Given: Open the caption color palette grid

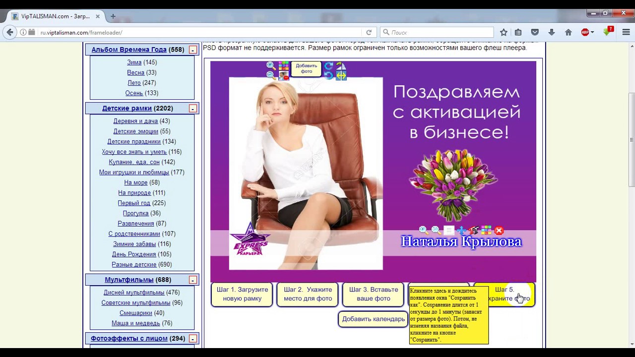Looking at the screenshot, I should click(487, 230).
